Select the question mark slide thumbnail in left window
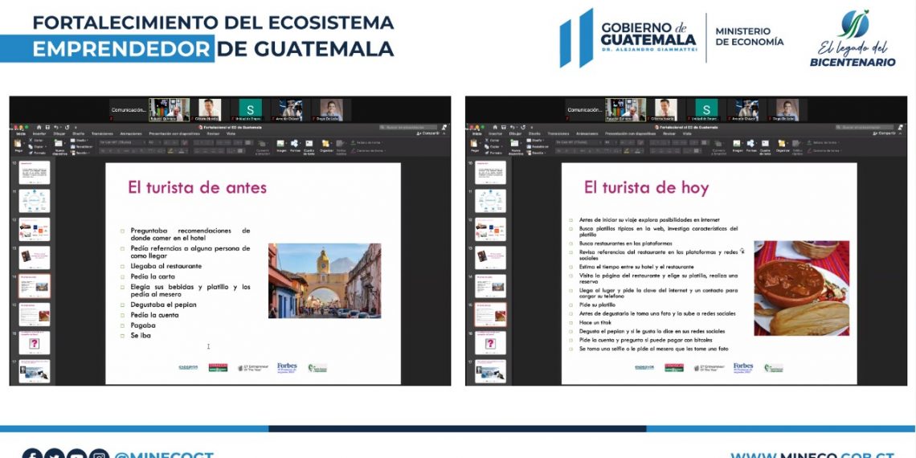 [x=35, y=342]
